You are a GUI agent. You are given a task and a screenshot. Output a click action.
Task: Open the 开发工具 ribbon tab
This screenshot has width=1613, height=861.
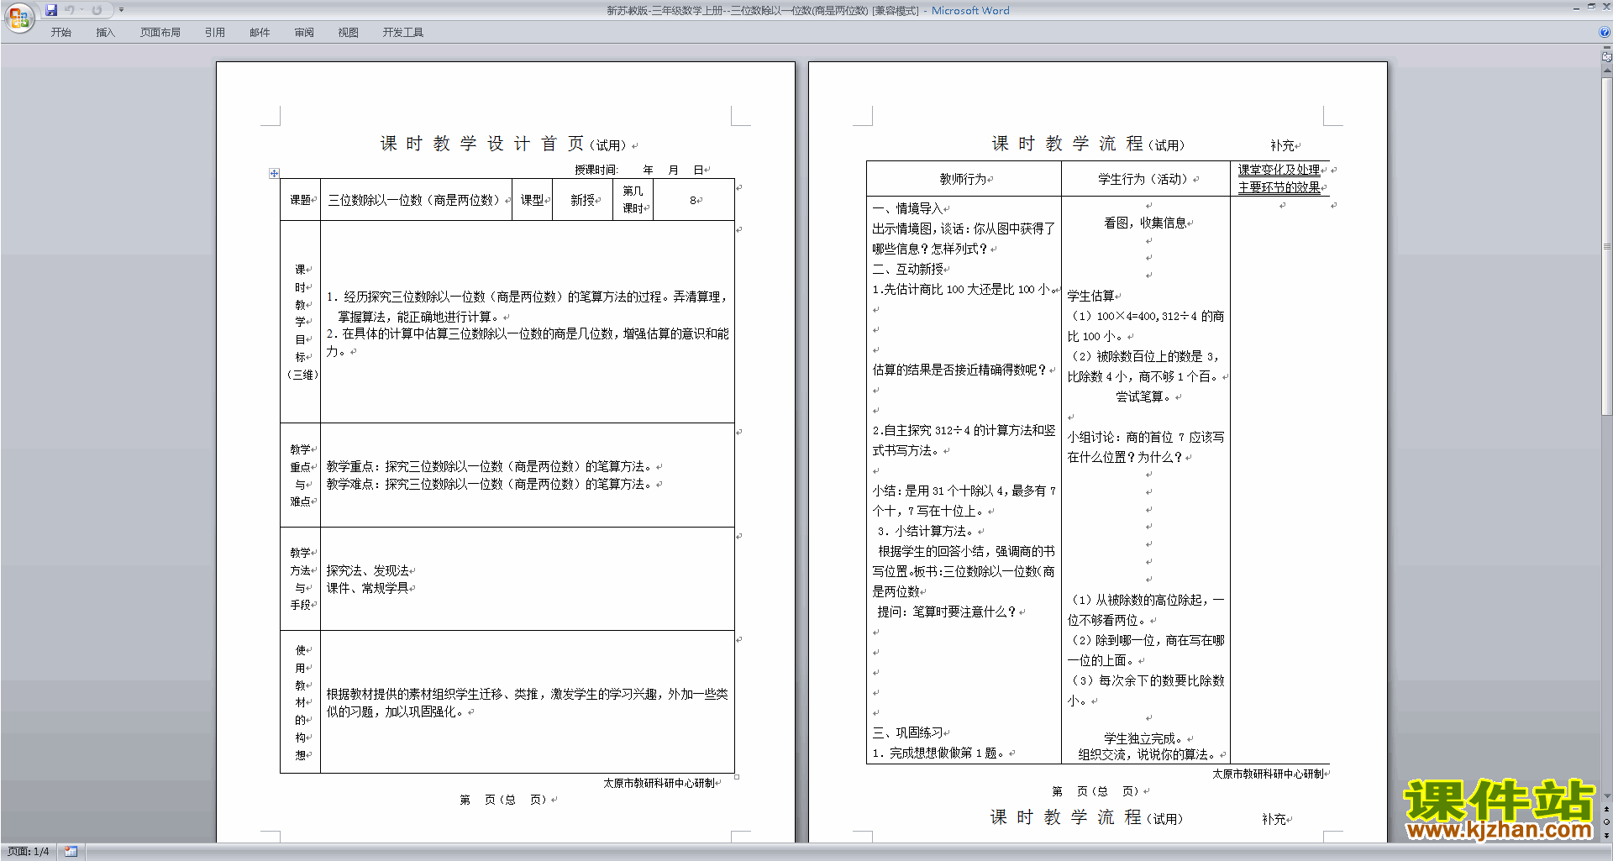[403, 33]
